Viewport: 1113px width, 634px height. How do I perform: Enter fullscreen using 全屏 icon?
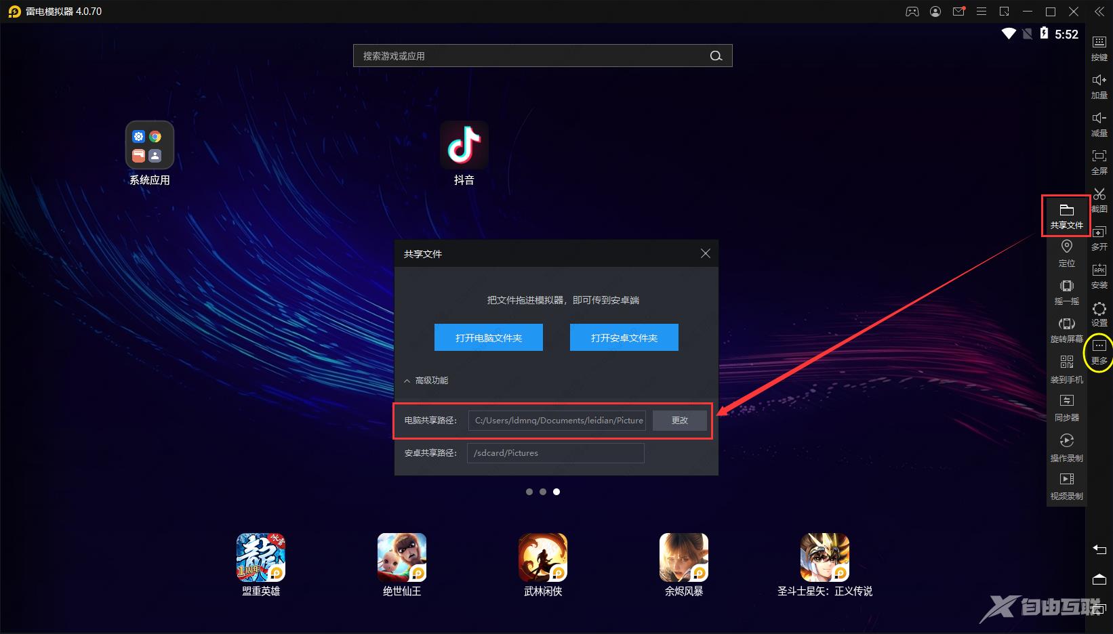tap(1099, 162)
